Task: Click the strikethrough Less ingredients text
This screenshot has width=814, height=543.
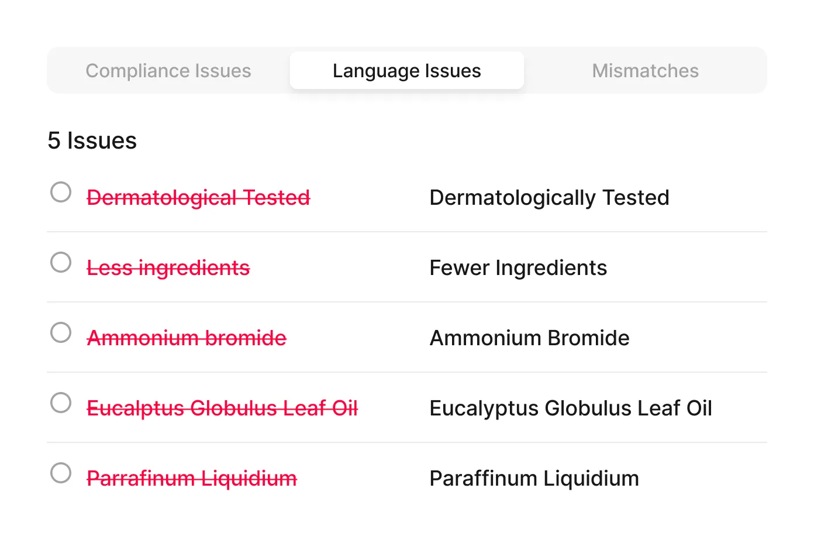Action: [168, 267]
